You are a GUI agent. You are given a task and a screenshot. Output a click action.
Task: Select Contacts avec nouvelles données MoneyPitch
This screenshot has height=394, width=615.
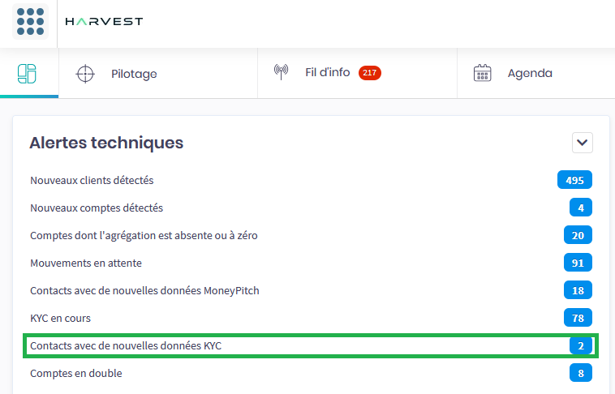(144, 290)
